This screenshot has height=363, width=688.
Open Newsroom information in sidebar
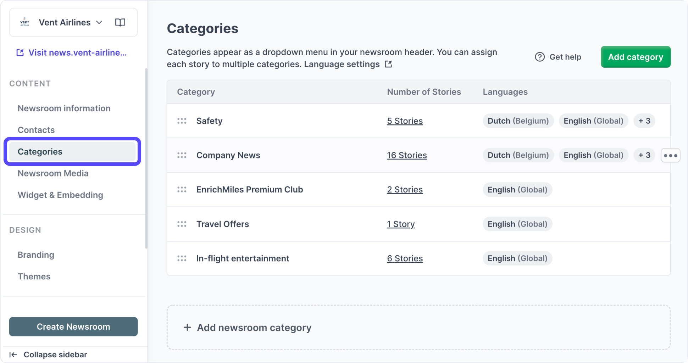64,108
